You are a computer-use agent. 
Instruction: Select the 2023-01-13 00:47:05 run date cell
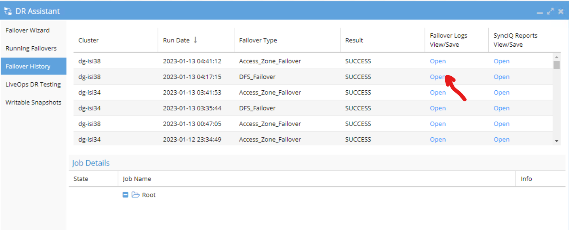192,124
